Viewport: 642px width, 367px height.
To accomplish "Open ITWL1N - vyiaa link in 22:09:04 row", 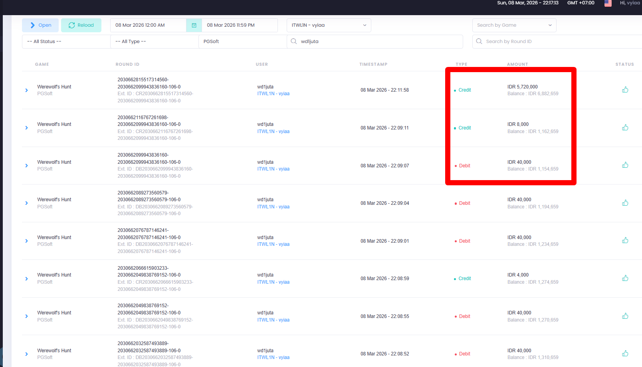I will click(x=273, y=207).
